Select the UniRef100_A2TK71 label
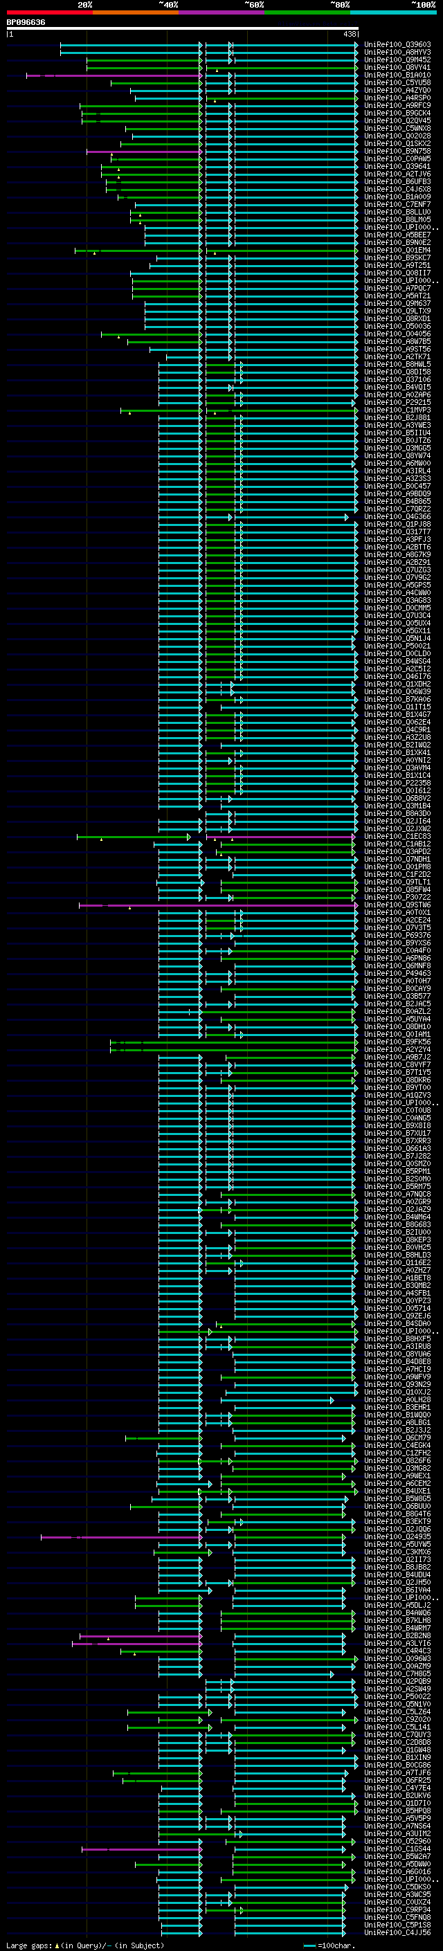Screen dimensions: 443x1951 tap(397, 356)
